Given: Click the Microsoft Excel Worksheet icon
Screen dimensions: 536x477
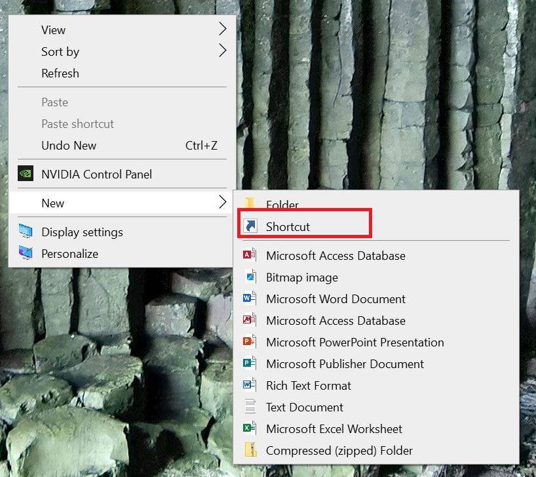Looking at the screenshot, I should click(x=250, y=429).
